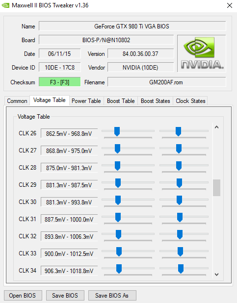Click the voltage table scrollbar thumb

click(x=217, y=188)
